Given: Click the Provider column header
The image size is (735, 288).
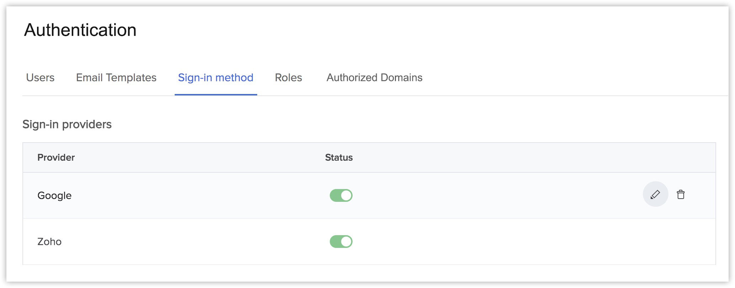Looking at the screenshot, I should click(56, 157).
